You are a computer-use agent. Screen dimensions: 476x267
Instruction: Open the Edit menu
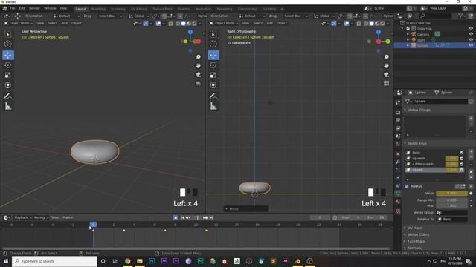point(22,8)
